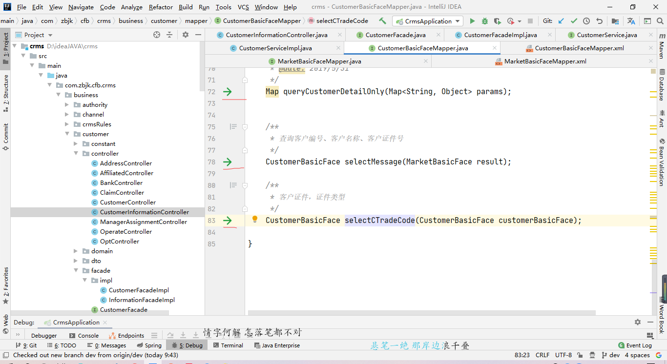667x364 pixels.
Task: Click the UTF-8 encoding in the status bar
Action: click(x=563, y=355)
